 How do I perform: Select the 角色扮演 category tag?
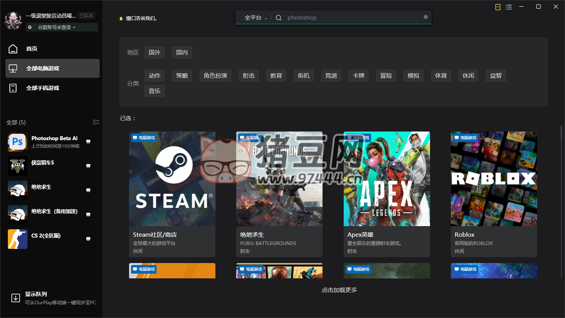tap(215, 76)
